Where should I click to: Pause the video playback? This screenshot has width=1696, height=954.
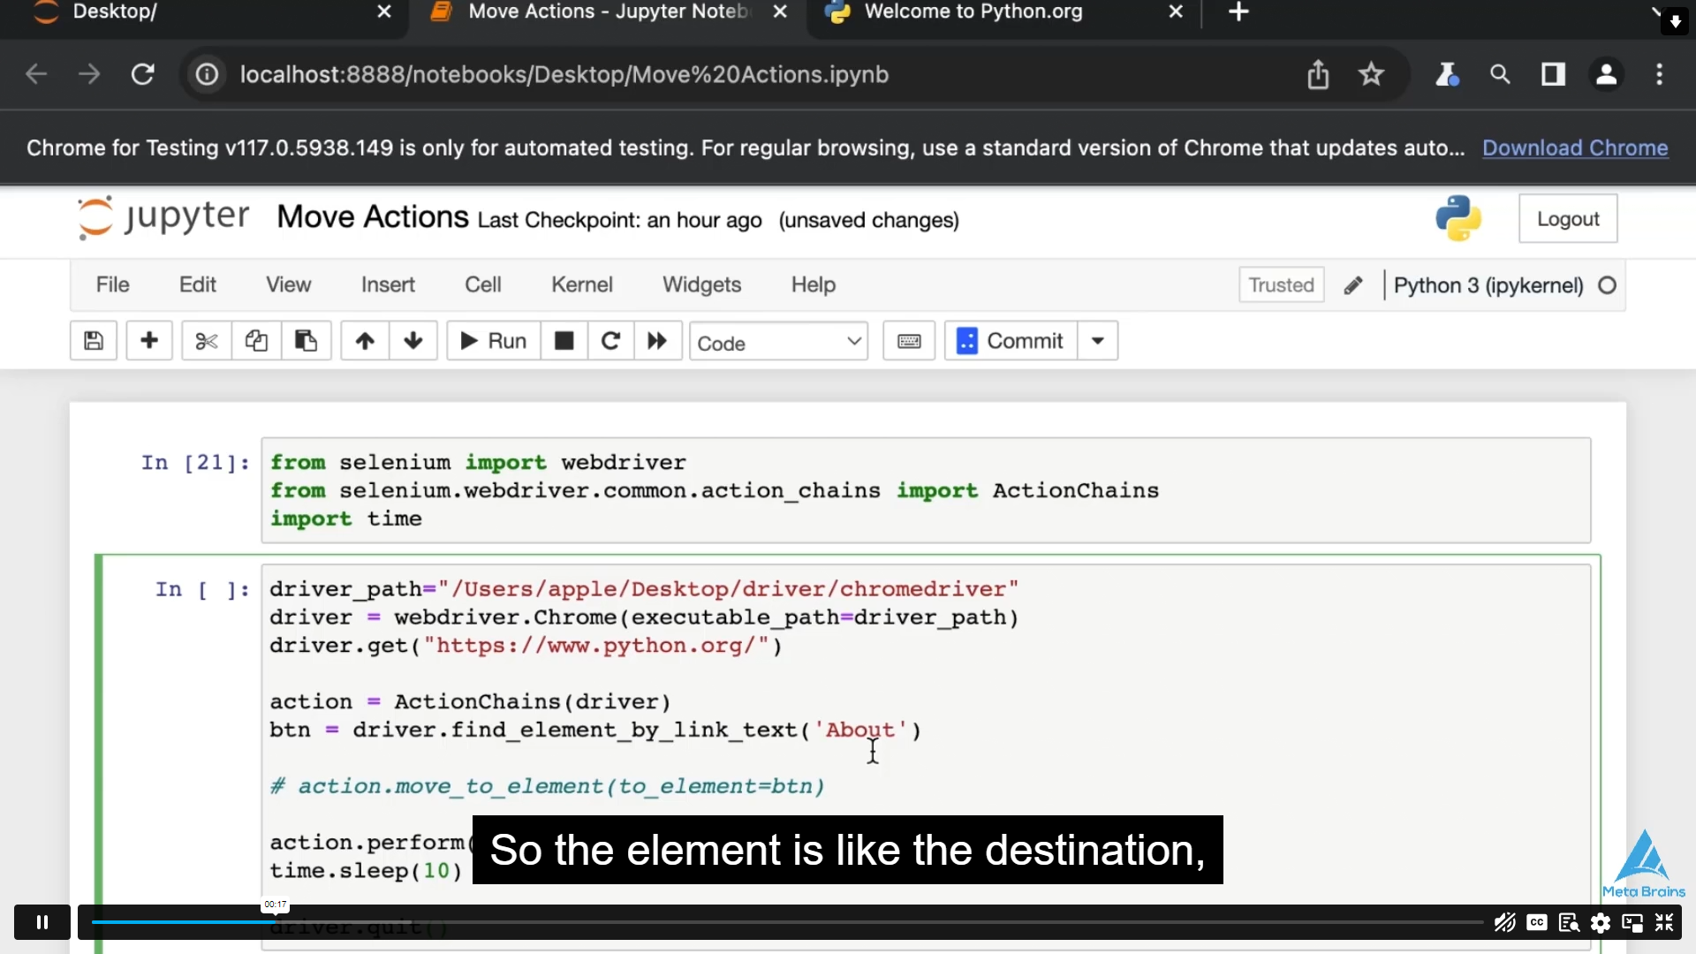(42, 921)
